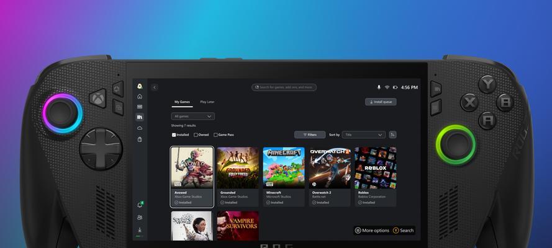Open the downloads icon at sidebar bottom
The image size is (552, 248).
(x=140, y=230)
